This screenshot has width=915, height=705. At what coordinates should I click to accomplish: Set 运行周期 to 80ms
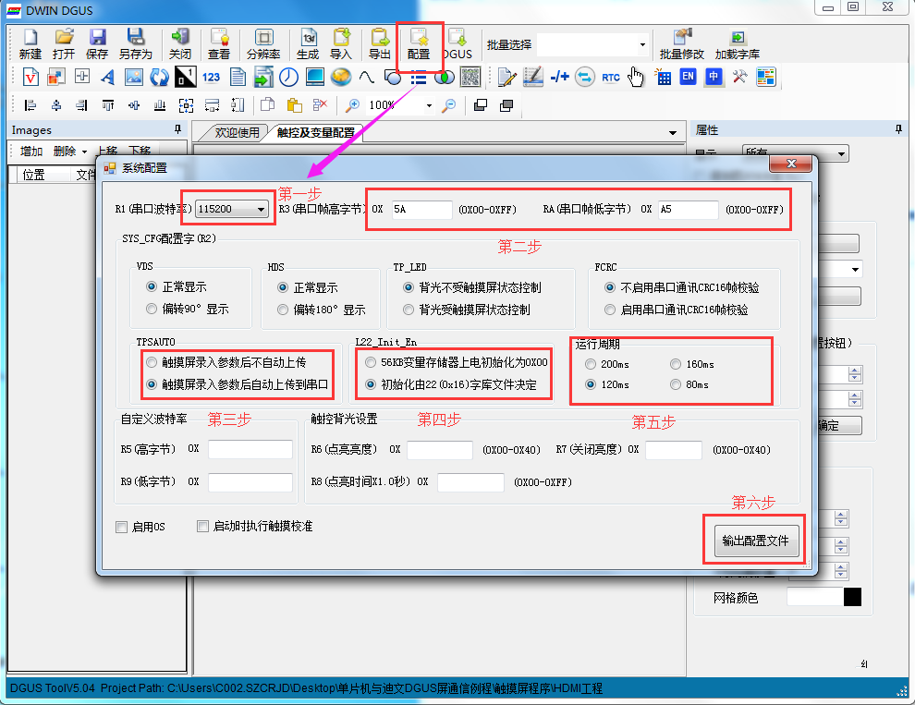click(676, 384)
